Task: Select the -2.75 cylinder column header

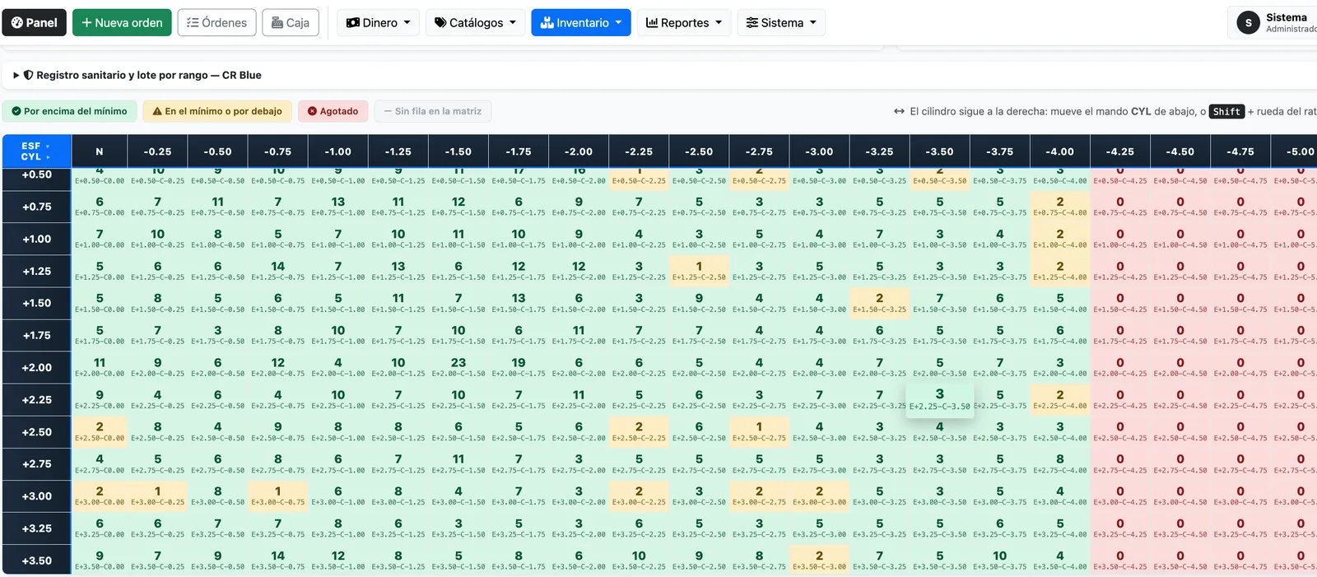Action: pyautogui.click(x=759, y=151)
